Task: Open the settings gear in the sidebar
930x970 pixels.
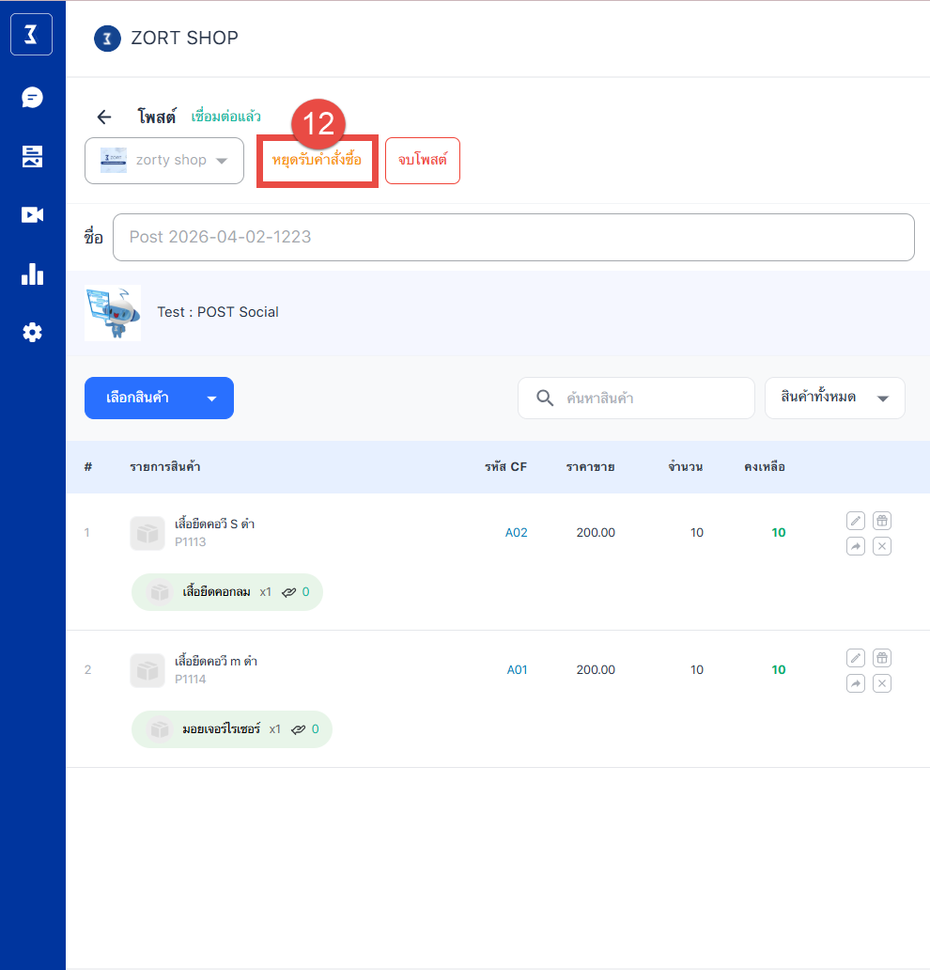Action: [x=33, y=332]
